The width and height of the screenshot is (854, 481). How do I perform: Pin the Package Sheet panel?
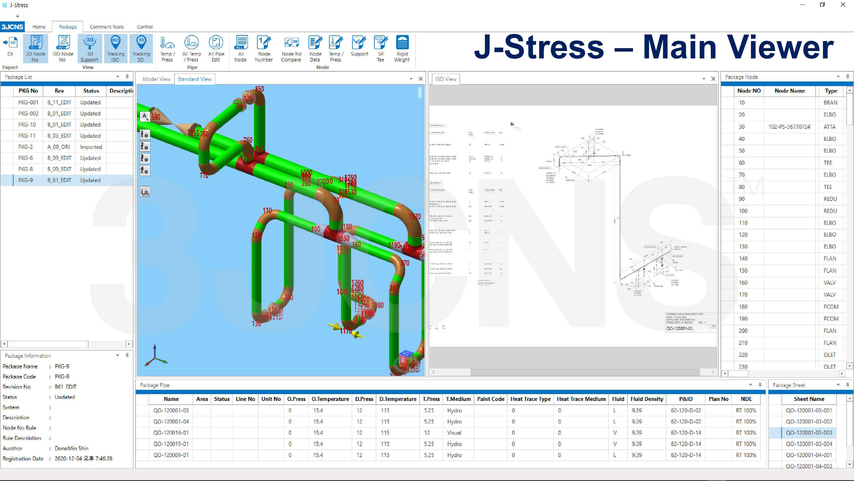[x=848, y=385]
